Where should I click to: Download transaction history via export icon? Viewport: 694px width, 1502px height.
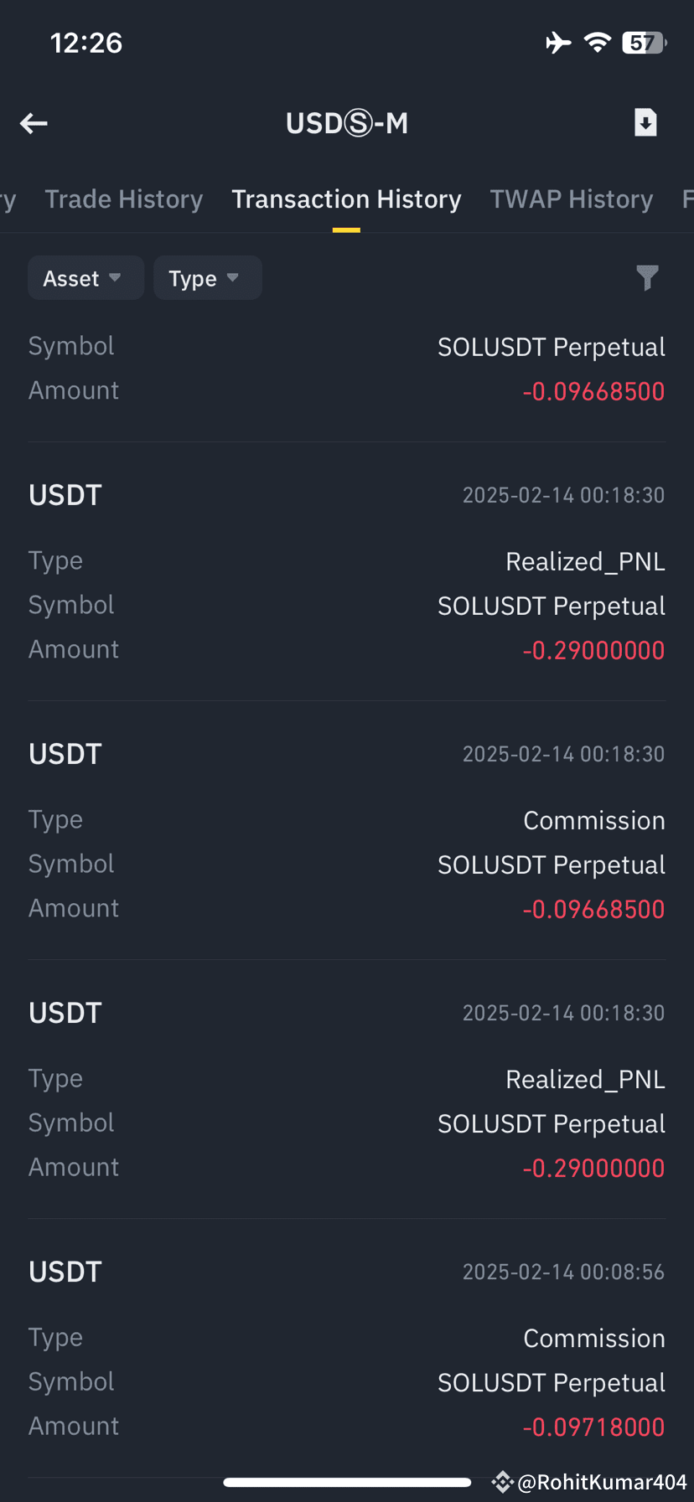coord(645,122)
